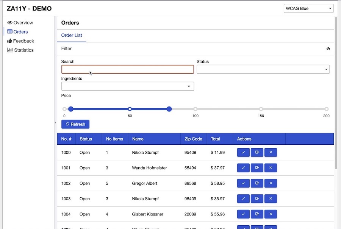Click checkmark icon for order 1003
Image resolution: width=341 pixels, height=229 pixels.
[243, 199]
